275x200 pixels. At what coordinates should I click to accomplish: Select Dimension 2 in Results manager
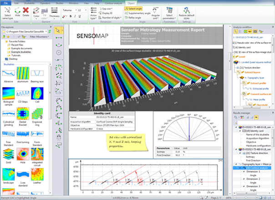point(253,179)
